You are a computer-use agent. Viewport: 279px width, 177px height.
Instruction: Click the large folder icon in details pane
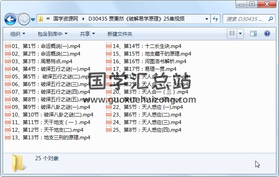(18, 163)
